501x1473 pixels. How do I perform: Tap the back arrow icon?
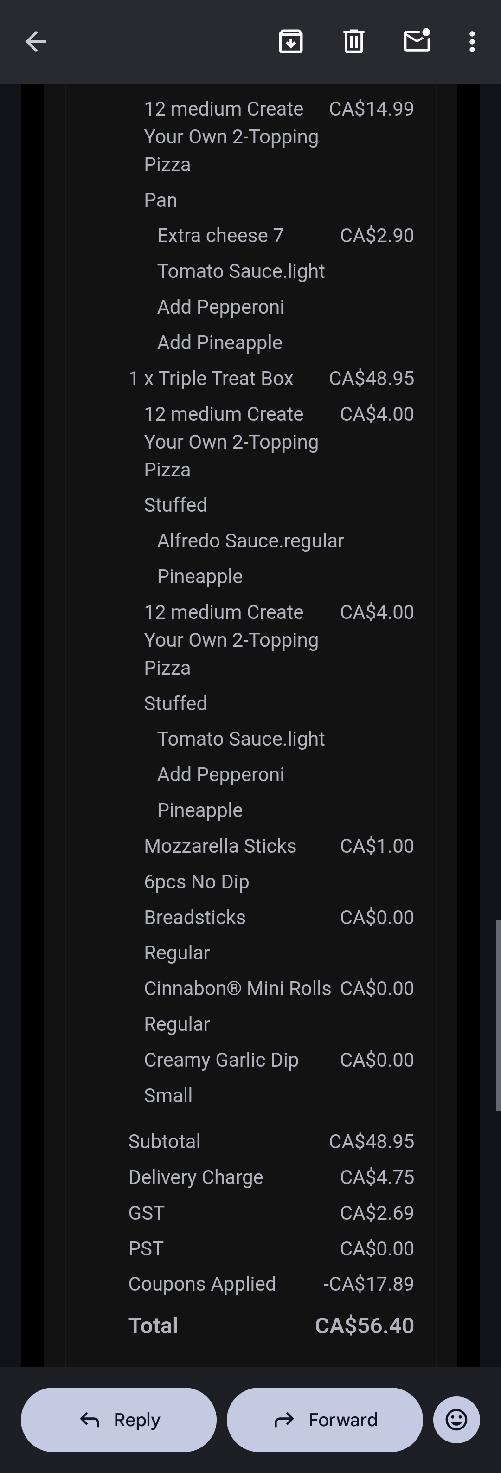[35, 42]
